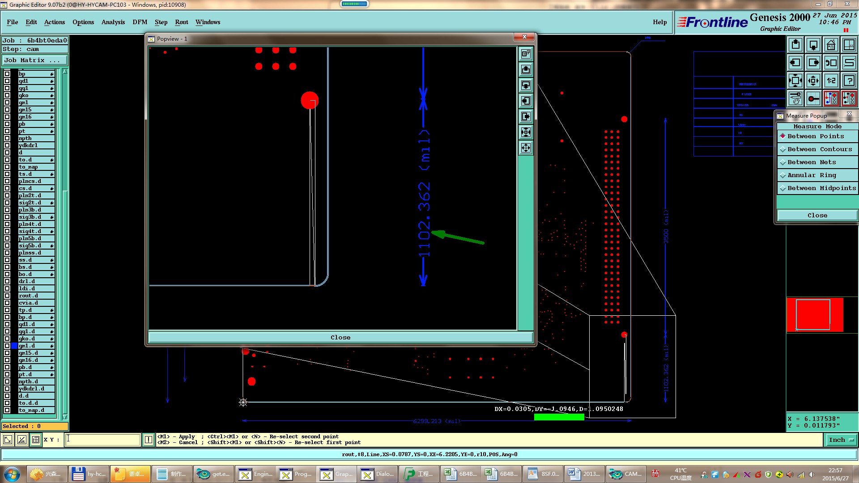Click the S-shaped snake path icon
Image resolution: width=859 pixels, height=483 pixels.
click(849, 63)
